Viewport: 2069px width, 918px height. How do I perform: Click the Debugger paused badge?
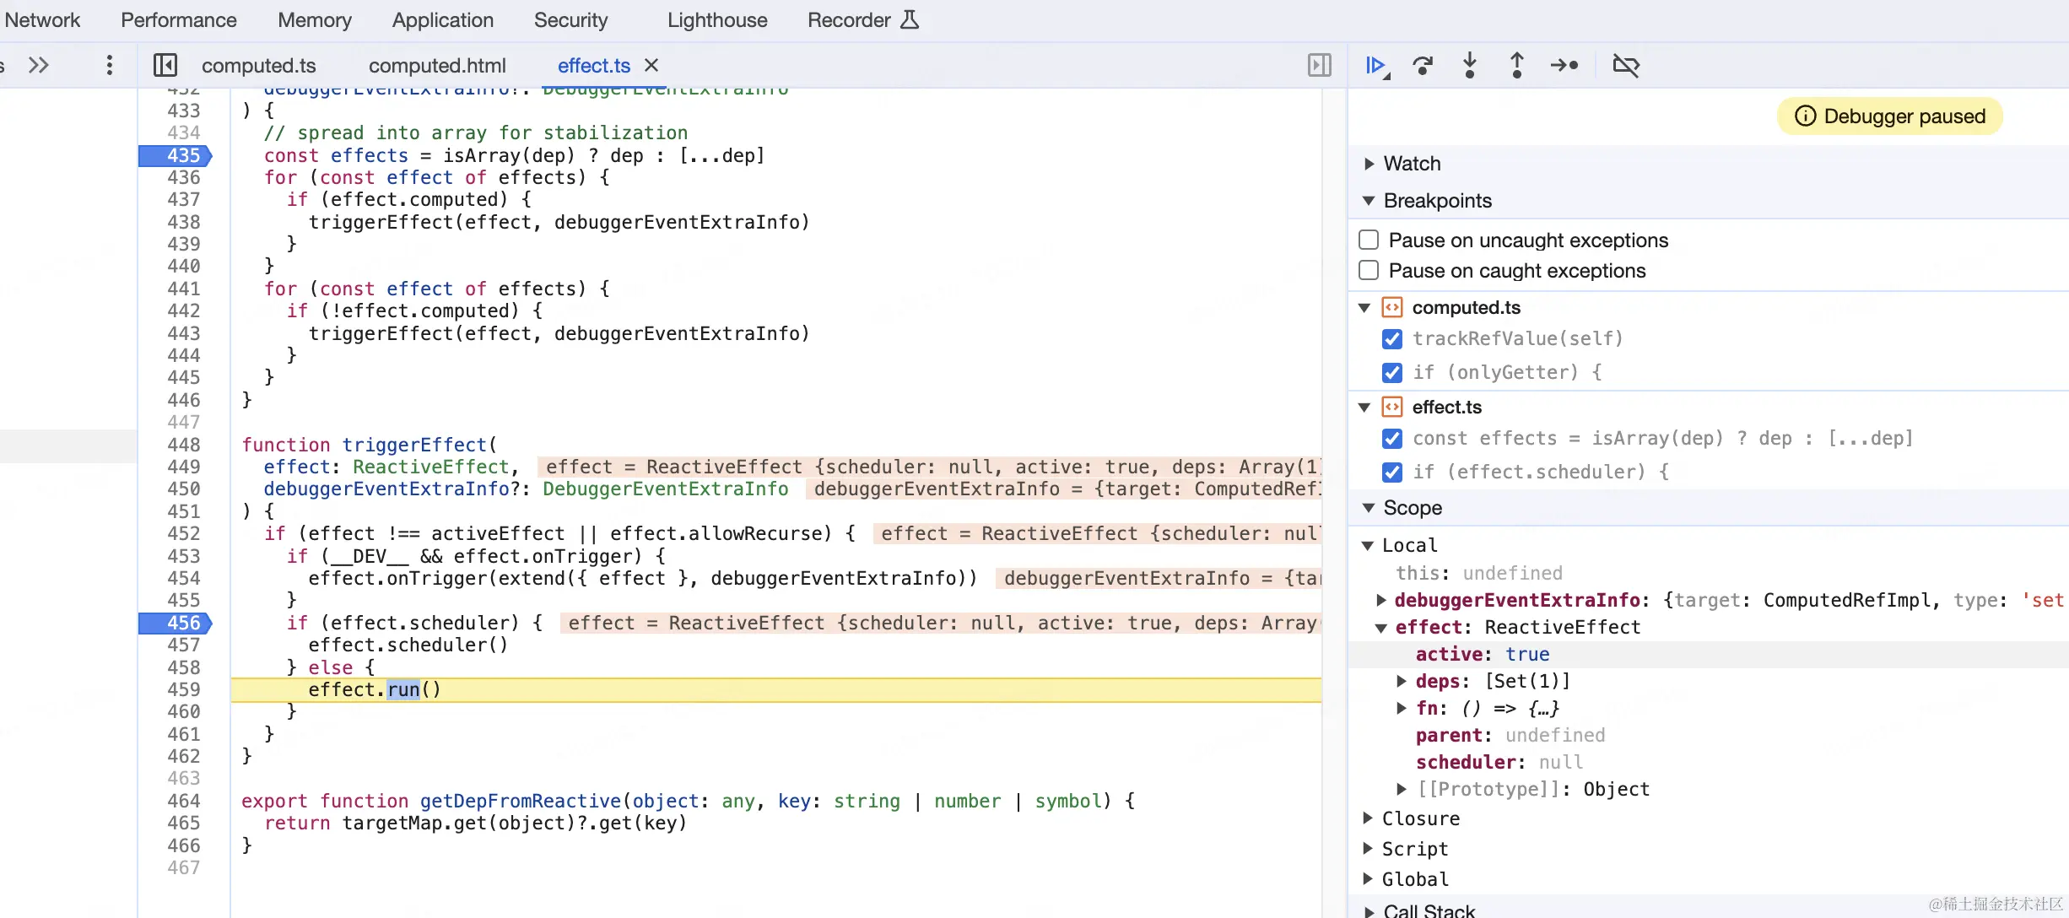click(x=1890, y=116)
